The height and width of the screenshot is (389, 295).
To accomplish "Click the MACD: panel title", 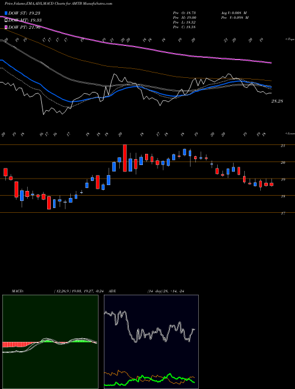I will [17, 291].
